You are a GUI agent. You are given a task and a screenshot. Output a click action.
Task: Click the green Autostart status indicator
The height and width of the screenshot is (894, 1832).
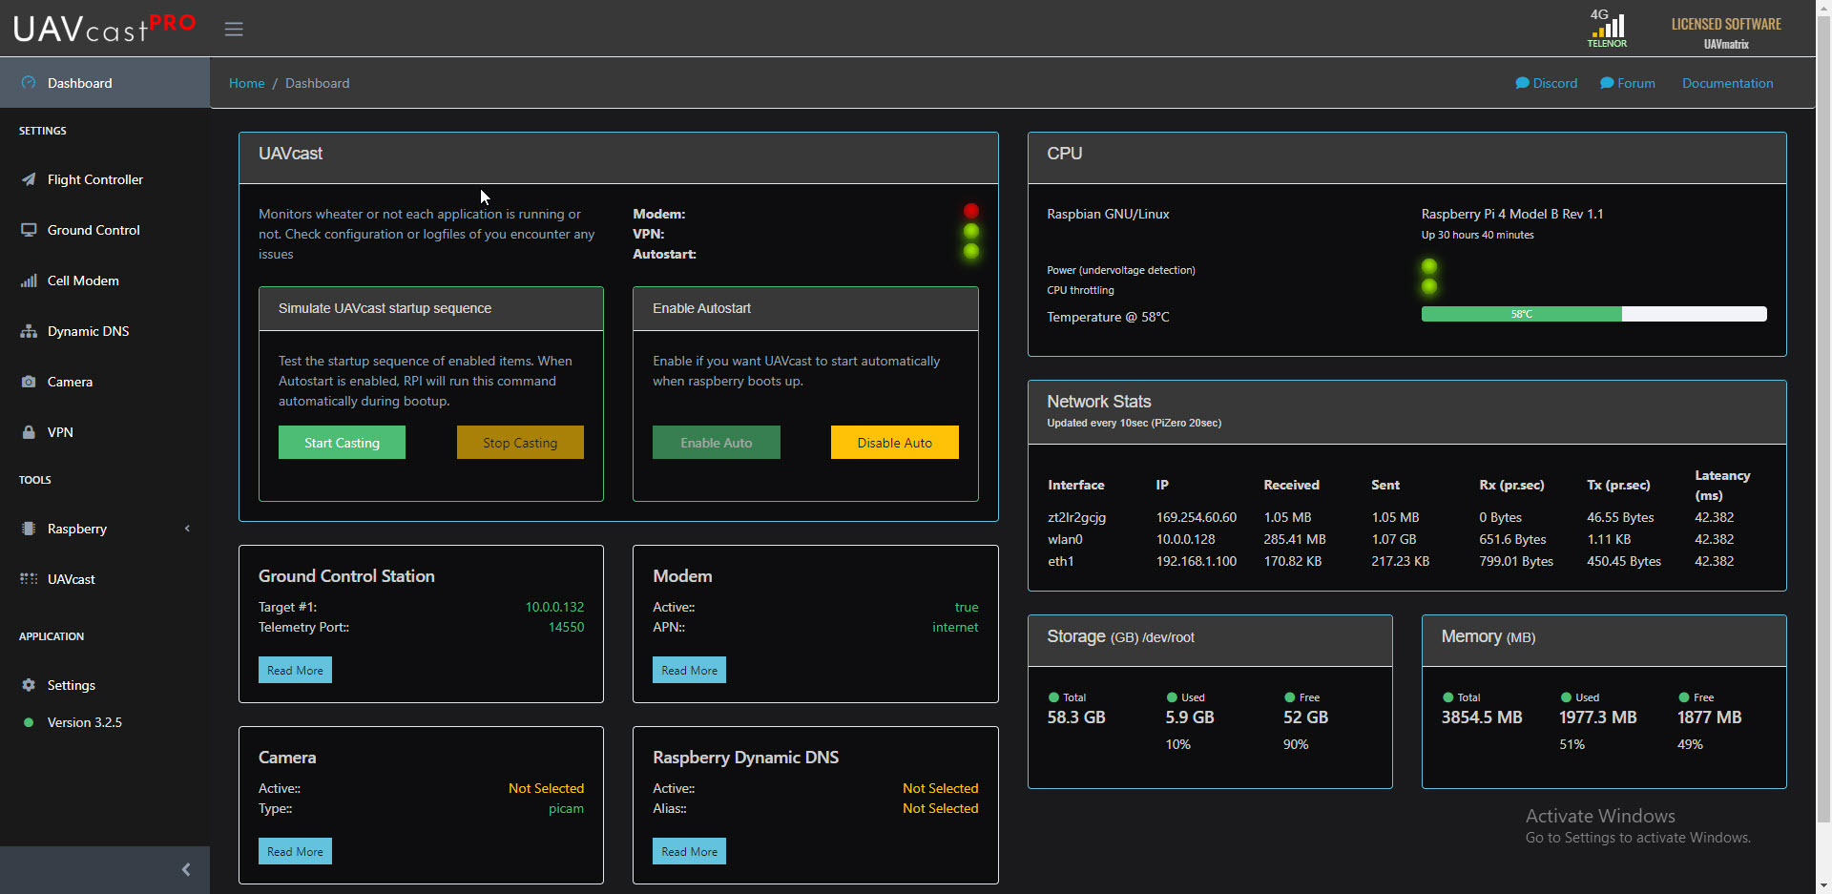(x=971, y=251)
